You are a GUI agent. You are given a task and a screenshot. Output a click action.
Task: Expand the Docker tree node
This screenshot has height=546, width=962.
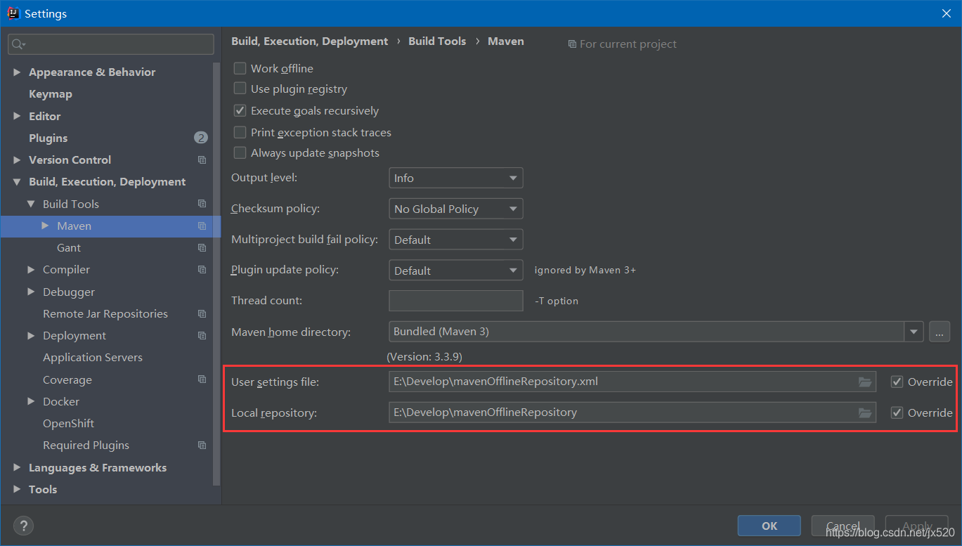coord(31,401)
